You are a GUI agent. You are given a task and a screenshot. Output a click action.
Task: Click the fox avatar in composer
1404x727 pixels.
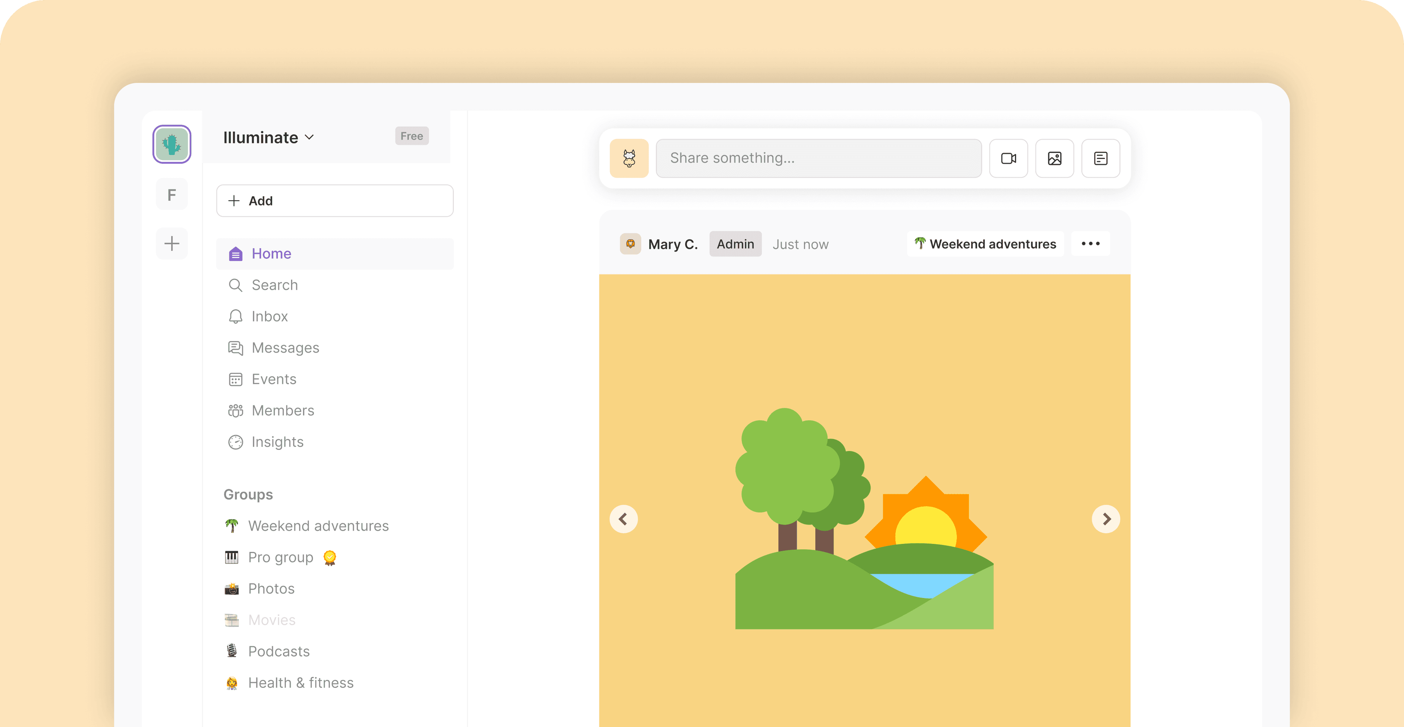[x=629, y=159]
